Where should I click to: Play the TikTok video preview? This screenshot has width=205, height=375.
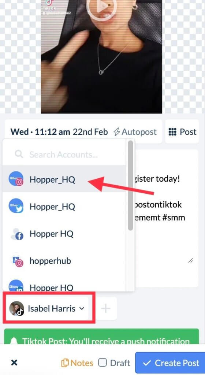tap(101, 7)
